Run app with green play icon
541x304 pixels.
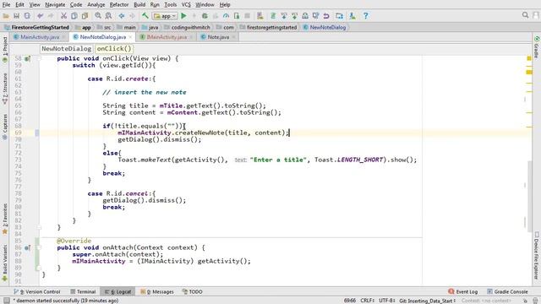(183, 16)
